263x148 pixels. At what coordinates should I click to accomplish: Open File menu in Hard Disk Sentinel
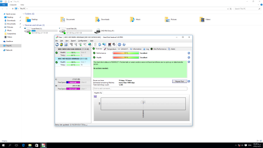click(x=57, y=41)
